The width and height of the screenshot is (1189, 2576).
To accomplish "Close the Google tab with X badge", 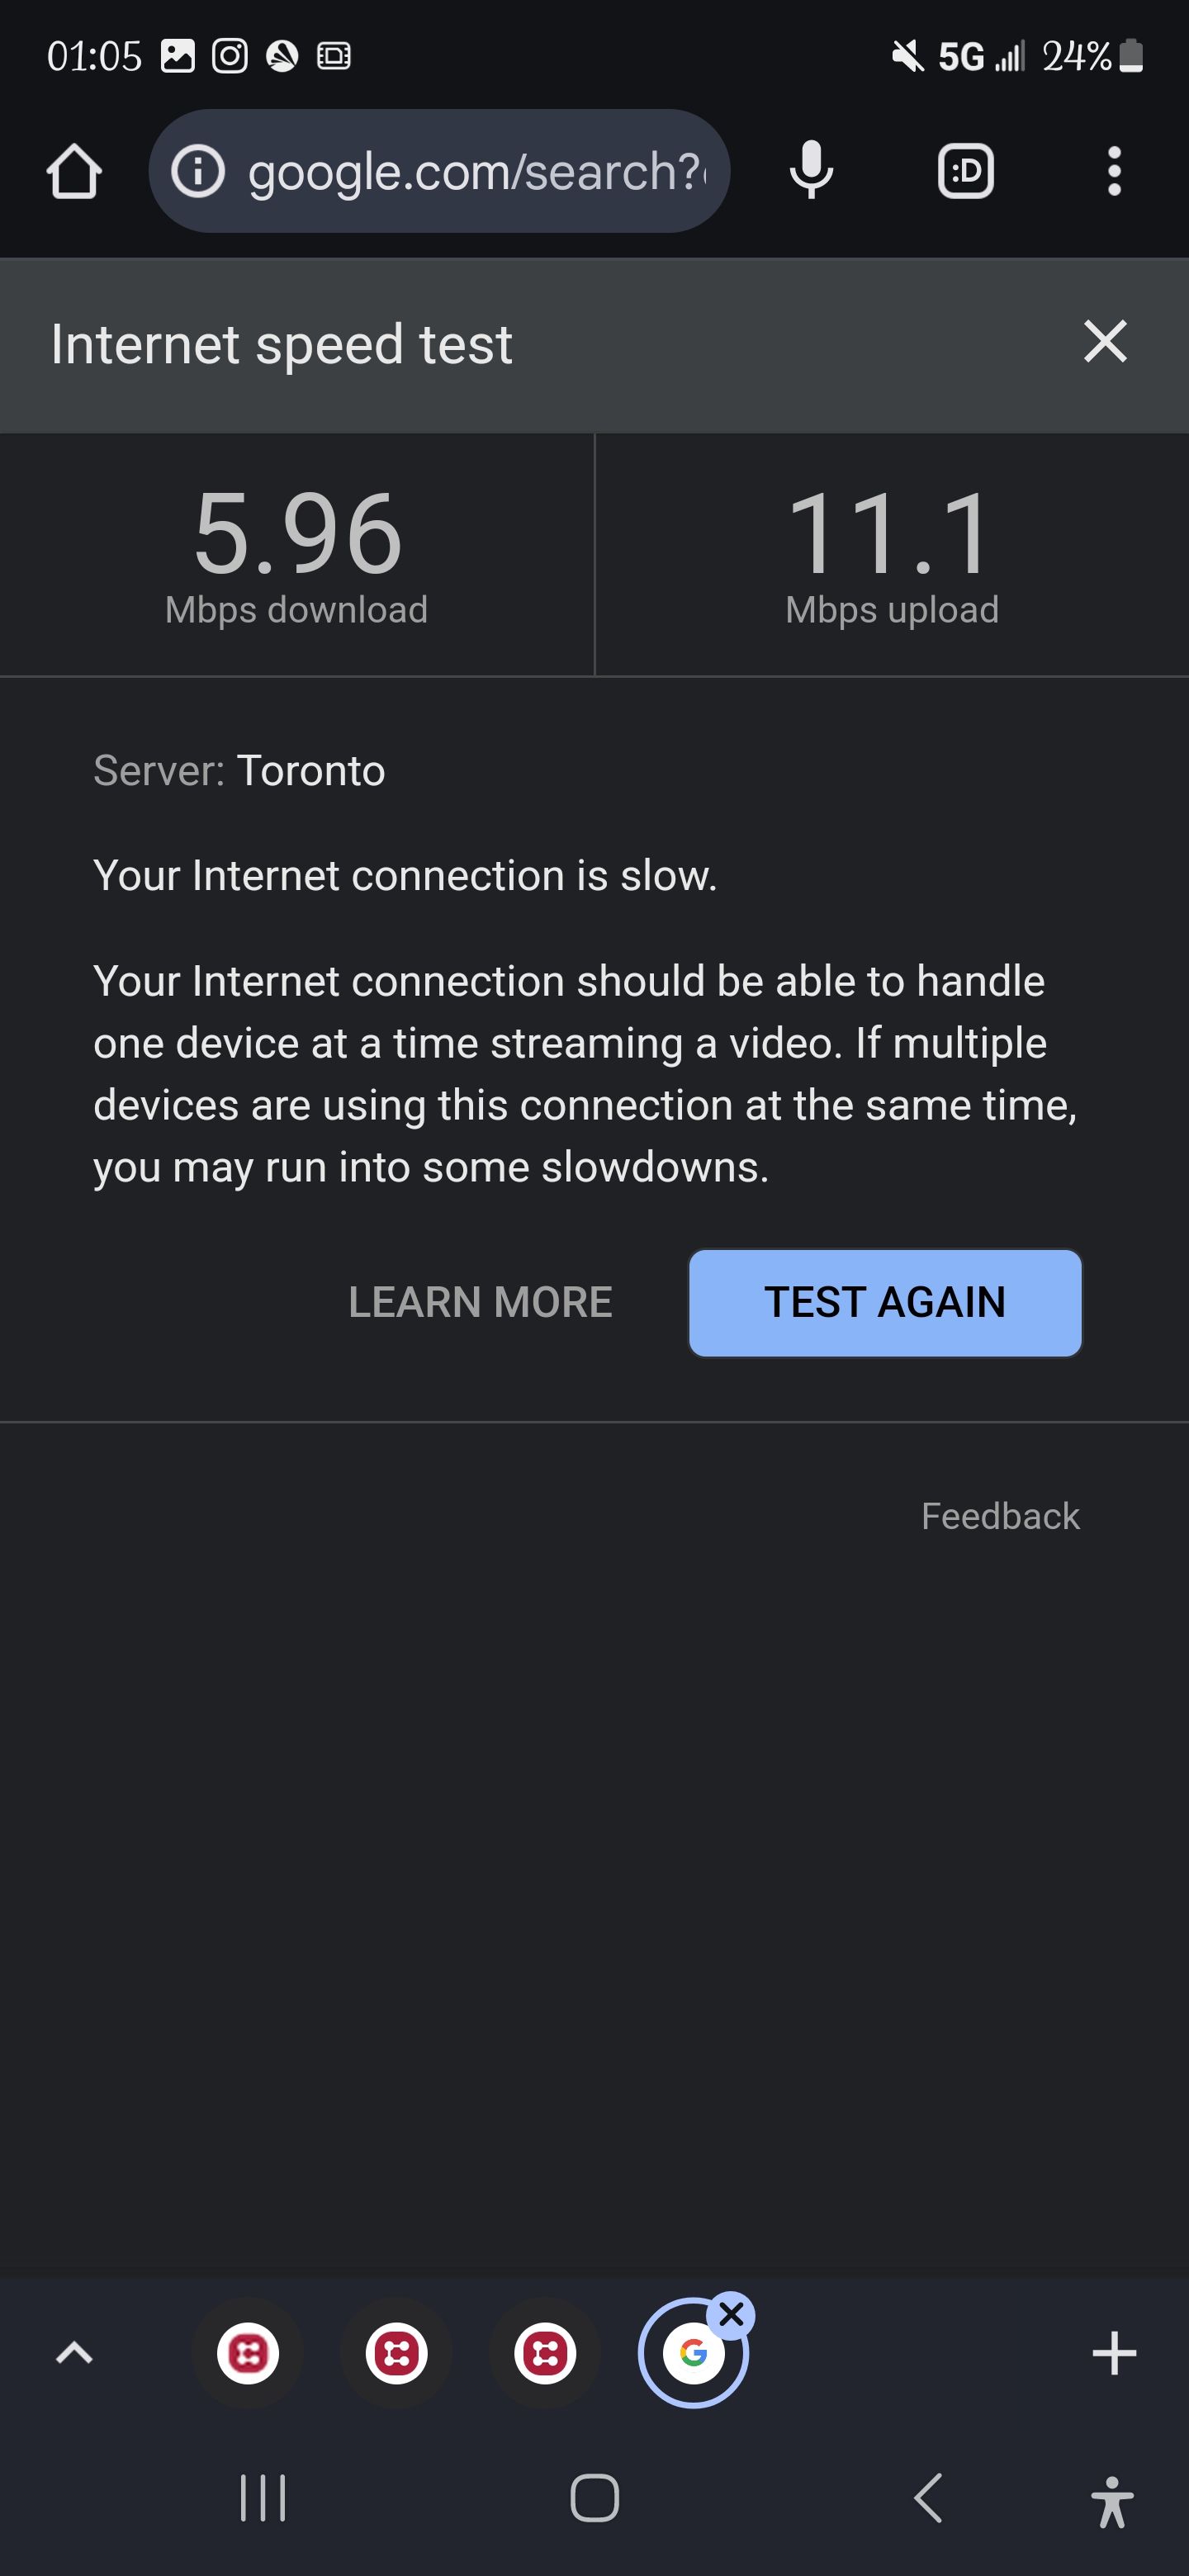I will pyautogui.click(x=732, y=2314).
